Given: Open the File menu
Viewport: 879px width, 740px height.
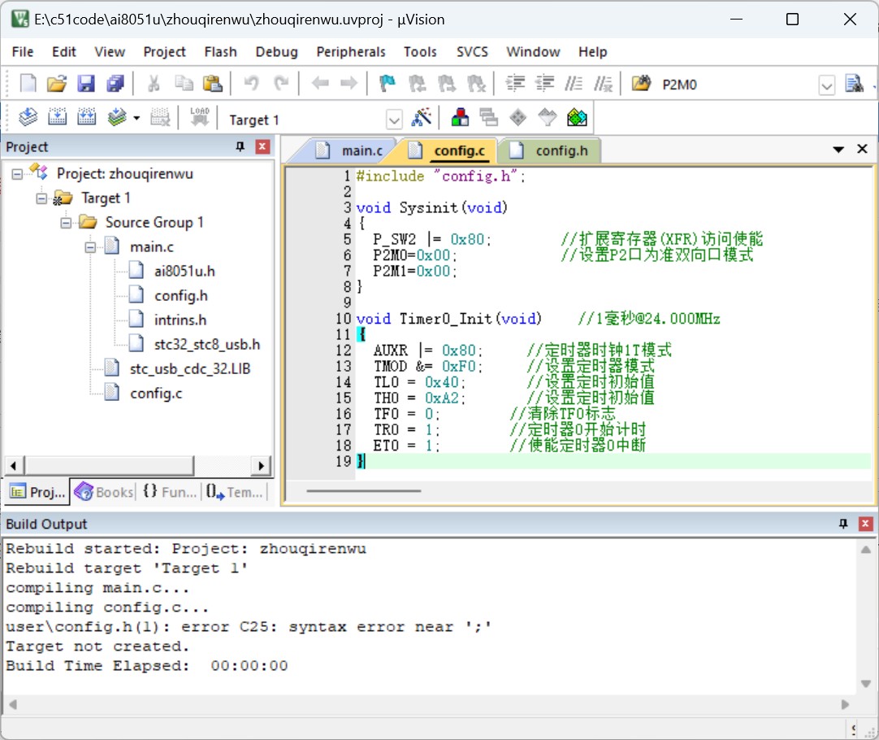Looking at the screenshot, I should pyautogui.click(x=23, y=52).
